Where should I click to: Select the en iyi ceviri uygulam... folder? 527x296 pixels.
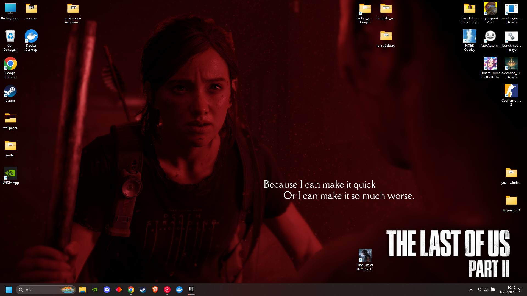(x=73, y=13)
